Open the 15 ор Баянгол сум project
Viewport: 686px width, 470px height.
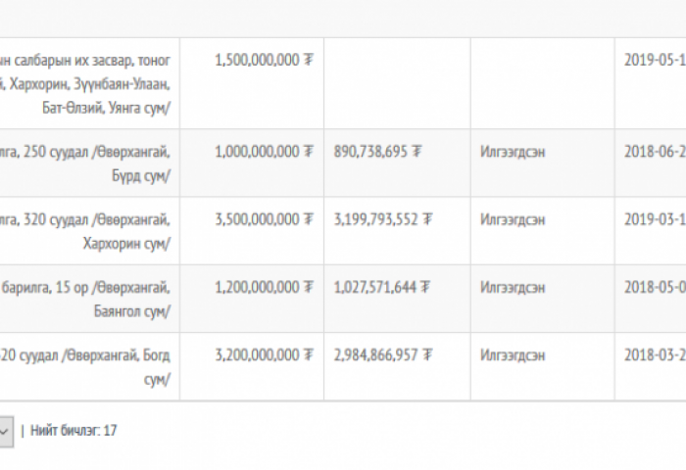(86, 288)
